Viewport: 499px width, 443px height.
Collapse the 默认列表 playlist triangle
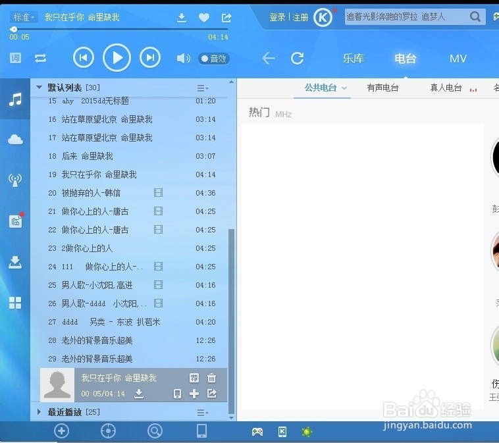pos(39,87)
